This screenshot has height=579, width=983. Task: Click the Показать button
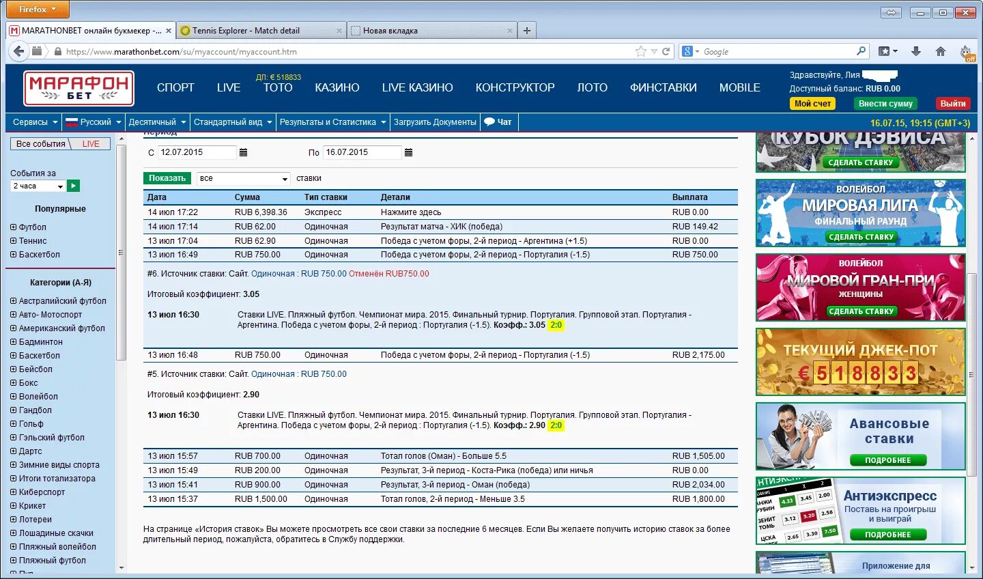[x=167, y=178]
